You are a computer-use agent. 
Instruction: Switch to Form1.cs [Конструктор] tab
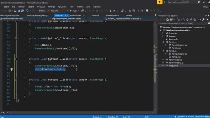click(x=37, y=15)
